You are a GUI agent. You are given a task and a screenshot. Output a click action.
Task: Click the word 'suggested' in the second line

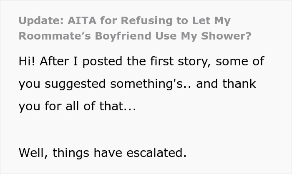(75, 84)
